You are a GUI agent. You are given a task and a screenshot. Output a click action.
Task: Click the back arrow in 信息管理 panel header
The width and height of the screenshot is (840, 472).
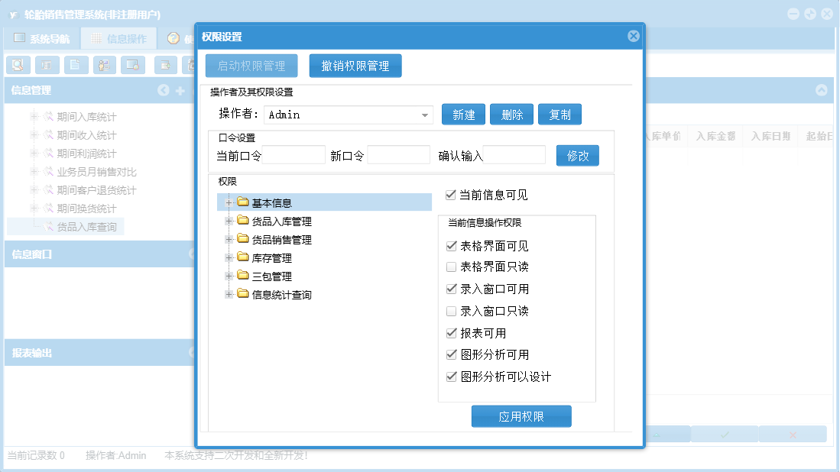coord(164,90)
